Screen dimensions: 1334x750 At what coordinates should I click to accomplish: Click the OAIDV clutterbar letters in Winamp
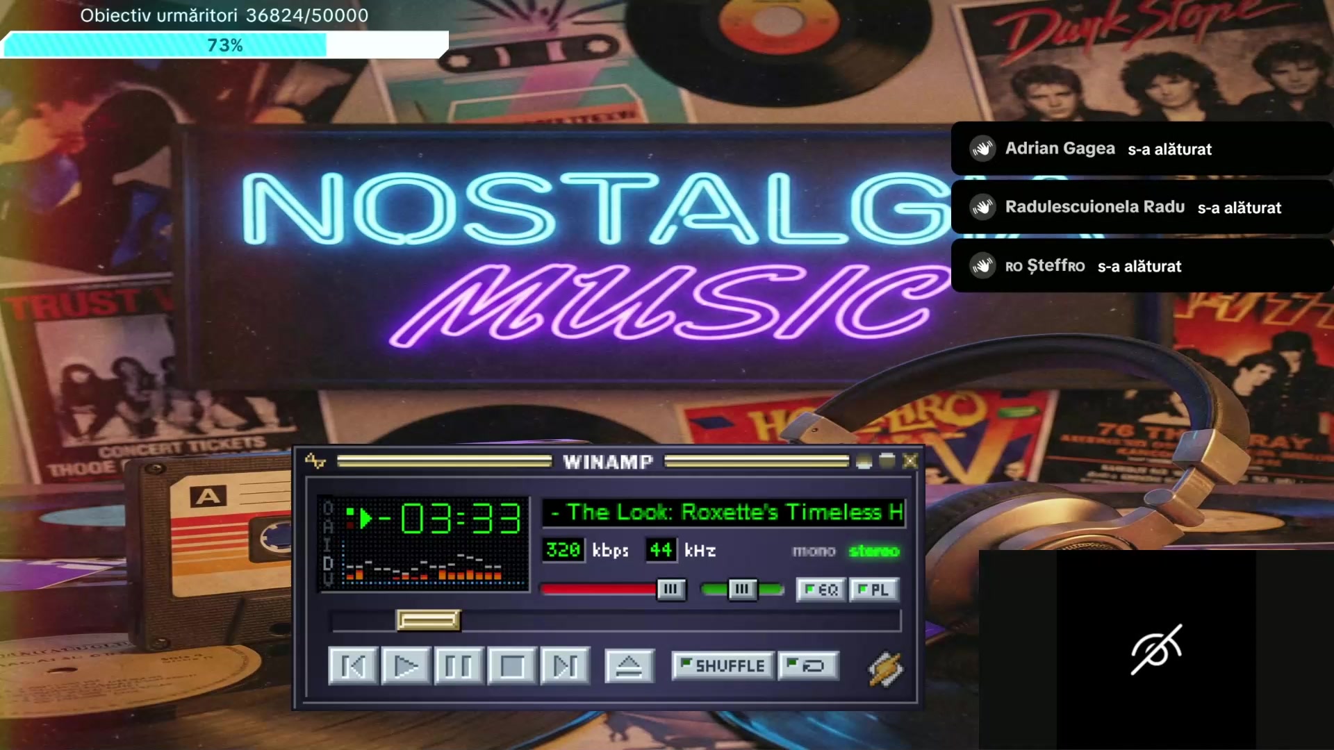click(329, 544)
